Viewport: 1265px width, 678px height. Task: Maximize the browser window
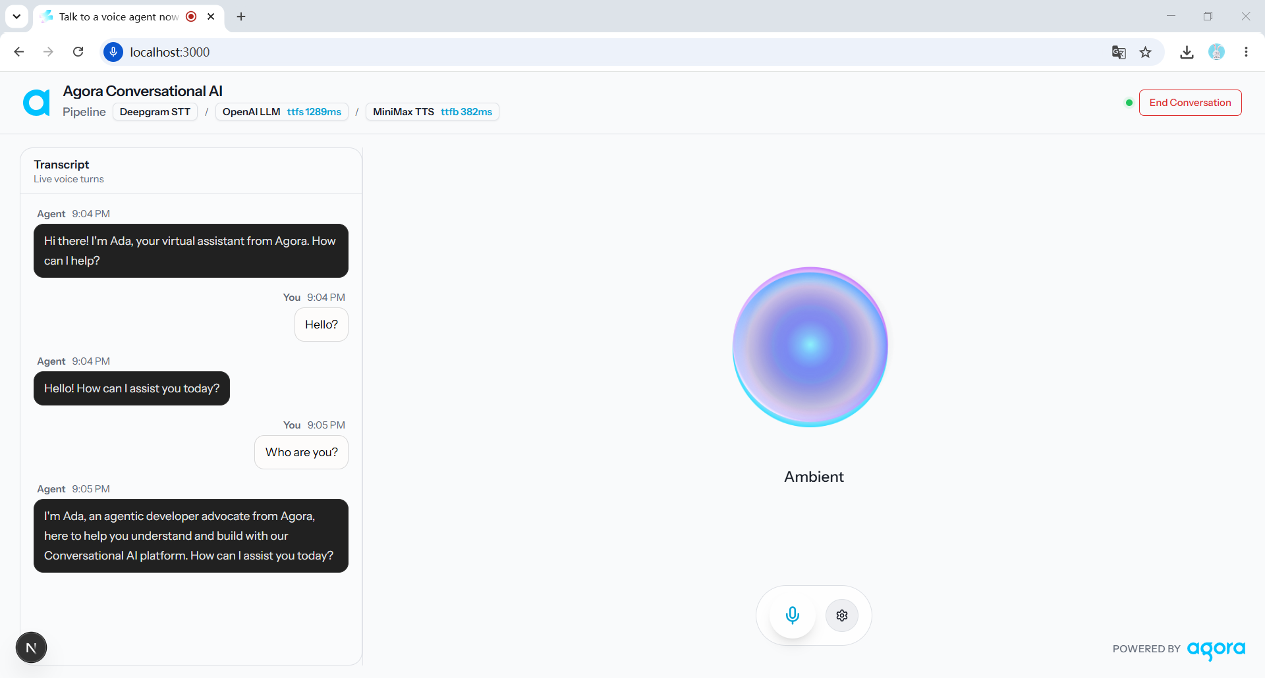point(1208,16)
